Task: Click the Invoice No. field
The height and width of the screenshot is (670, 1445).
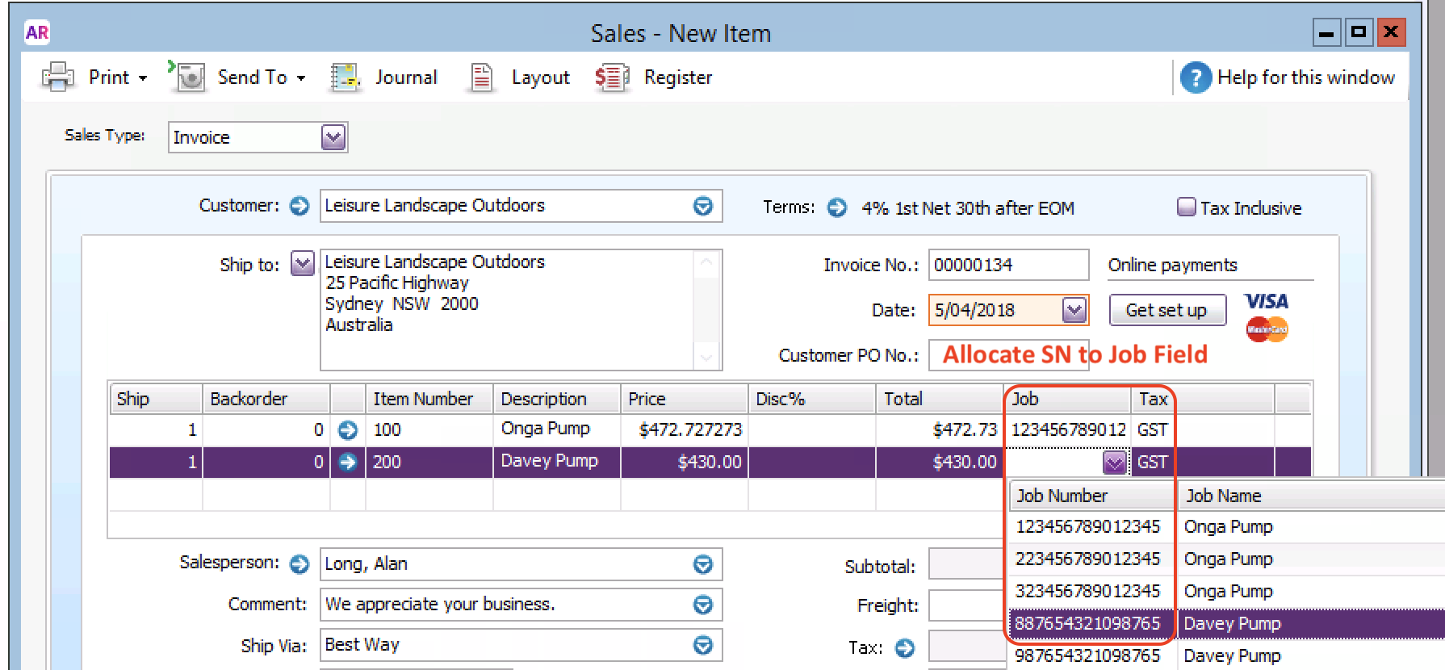Action: pyautogui.click(x=1008, y=265)
